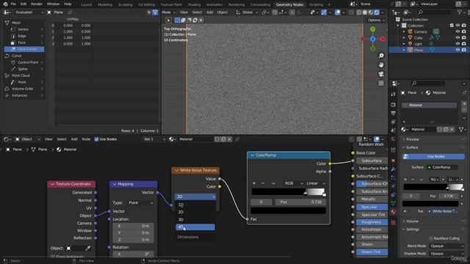Screen dimensions: 470x264
Task: Click the outliner filter funnel icon
Action: point(460,12)
